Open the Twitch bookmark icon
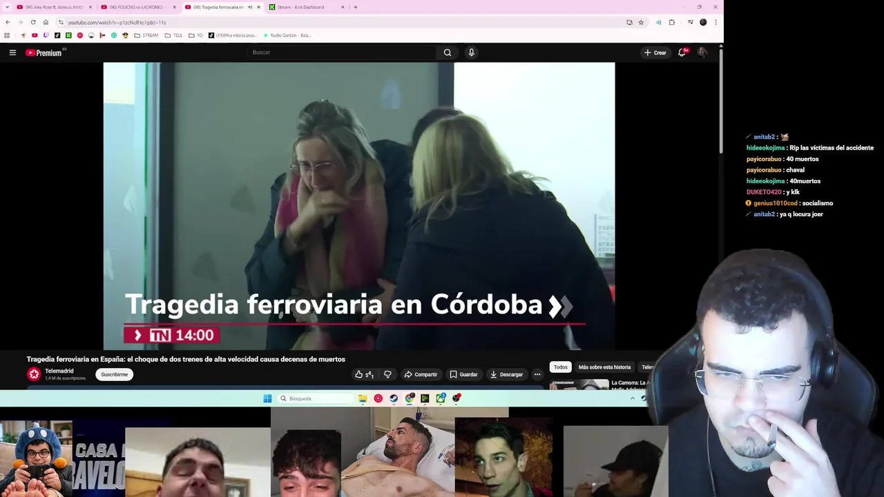The width and height of the screenshot is (884, 497). tap(46, 35)
